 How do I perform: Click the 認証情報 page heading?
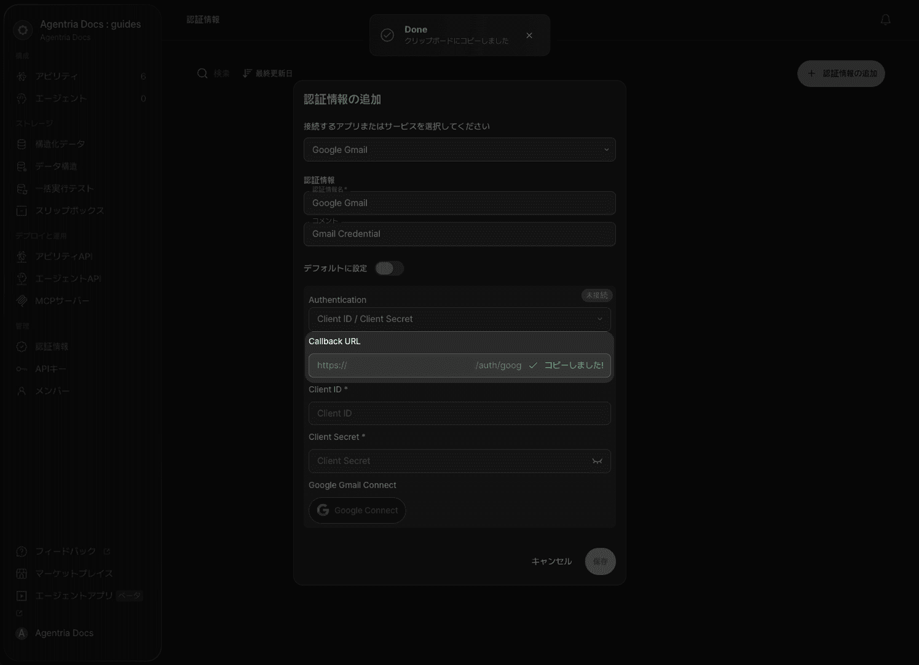(203, 20)
